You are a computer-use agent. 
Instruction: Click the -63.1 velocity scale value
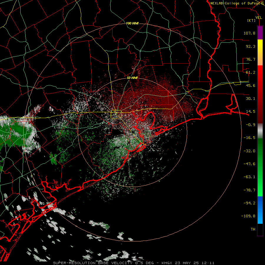(249, 177)
